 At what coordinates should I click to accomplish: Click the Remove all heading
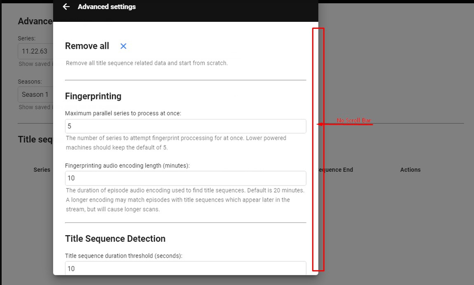click(x=87, y=46)
